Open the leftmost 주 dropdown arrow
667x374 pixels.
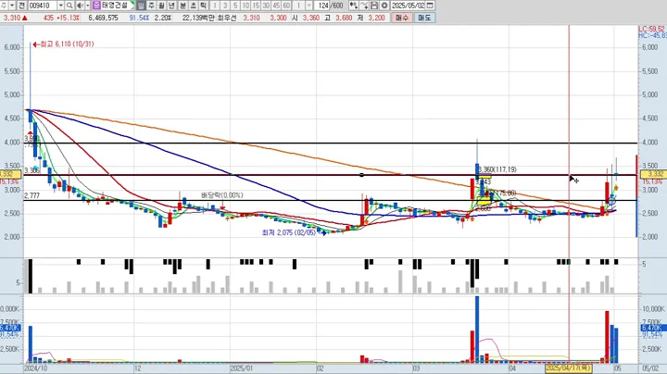click(12, 6)
